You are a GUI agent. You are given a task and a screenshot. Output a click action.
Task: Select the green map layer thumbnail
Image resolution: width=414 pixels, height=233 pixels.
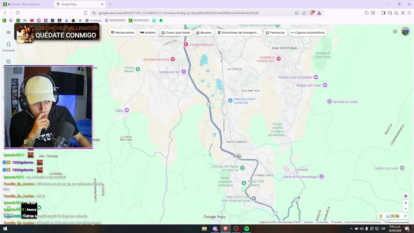click(397, 216)
